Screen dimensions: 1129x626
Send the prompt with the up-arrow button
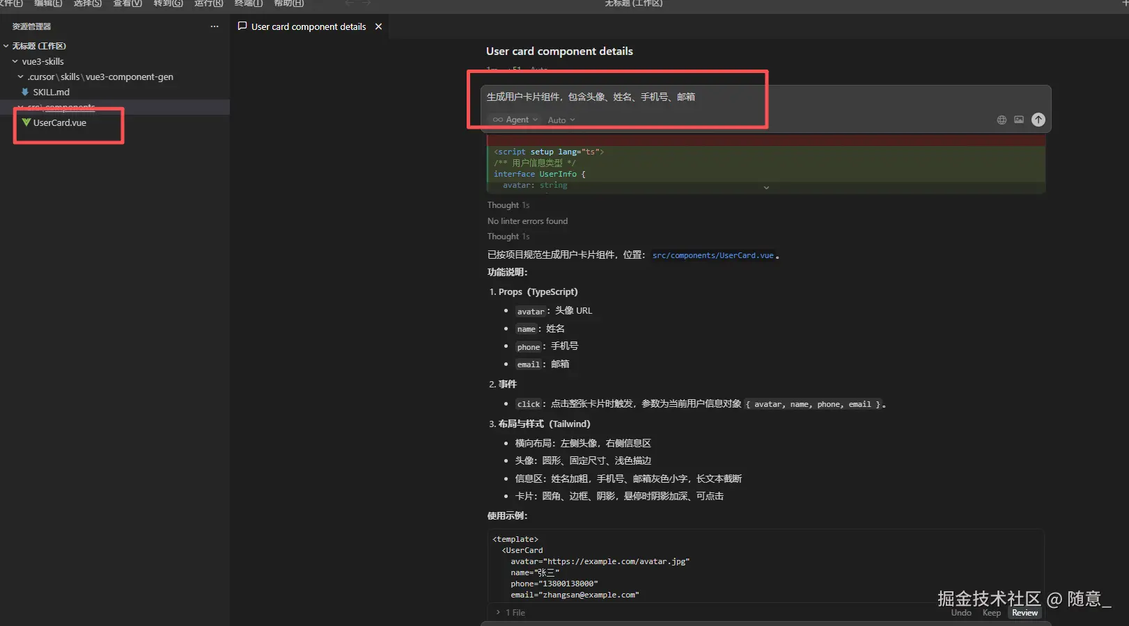point(1038,120)
